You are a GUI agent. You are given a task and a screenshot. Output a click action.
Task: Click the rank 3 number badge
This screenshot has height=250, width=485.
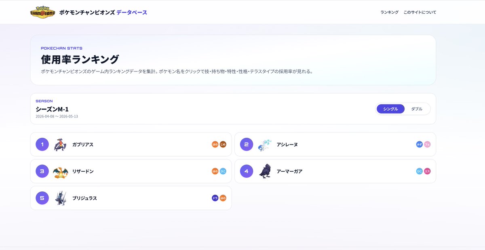point(42,171)
